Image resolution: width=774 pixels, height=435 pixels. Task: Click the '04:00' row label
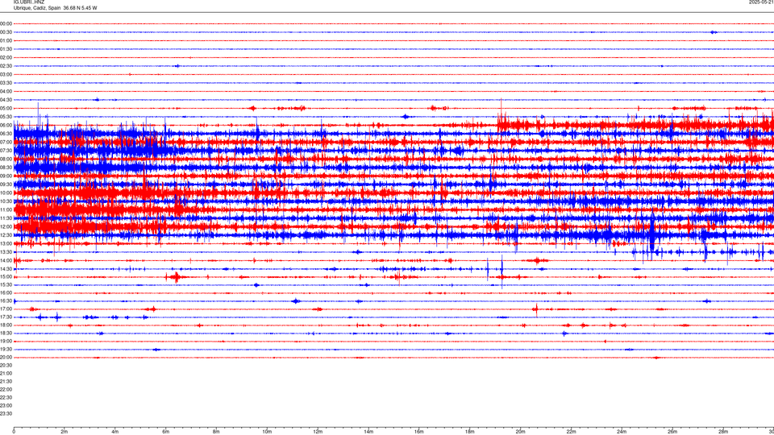click(6, 91)
